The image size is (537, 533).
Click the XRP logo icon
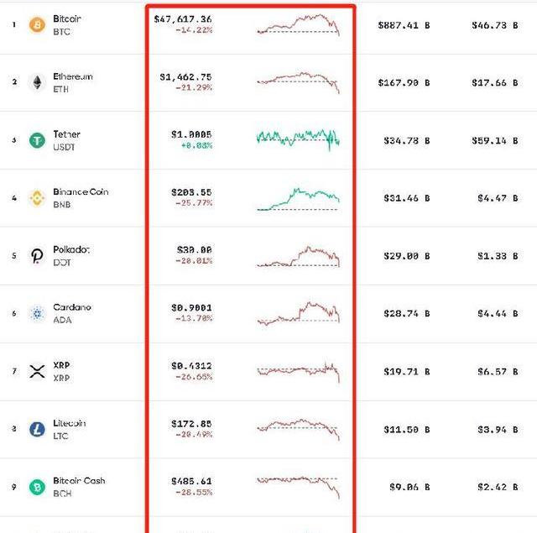click(37, 371)
